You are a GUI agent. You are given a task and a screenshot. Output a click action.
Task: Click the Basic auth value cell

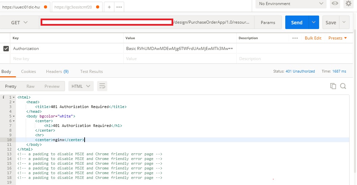point(180,48)
